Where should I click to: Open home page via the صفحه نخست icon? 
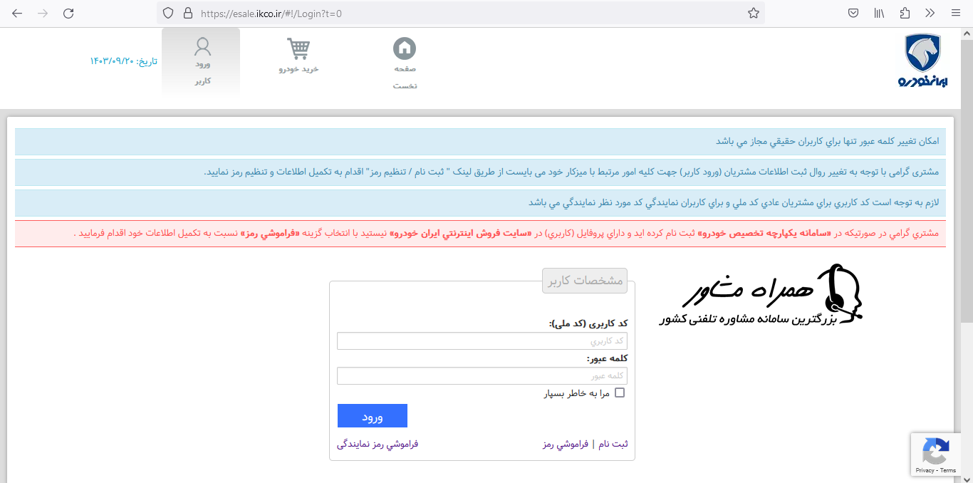405,50
